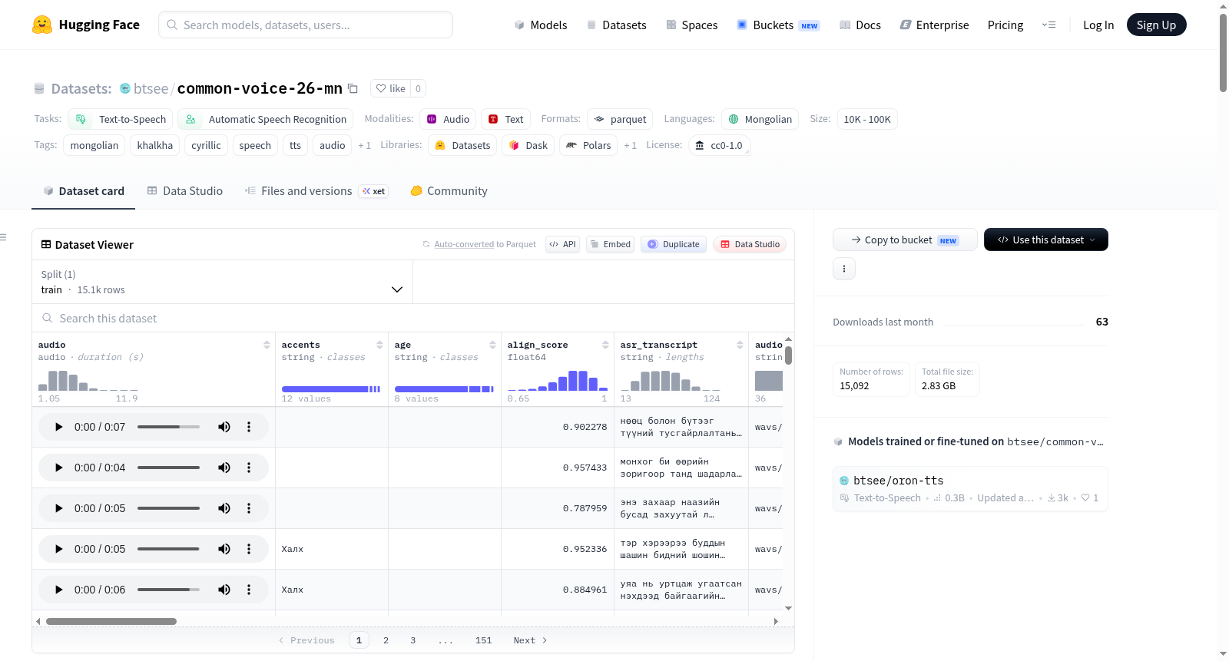Open the Community tab
The width and height of the screenshot is (1229, 661).
pyautogui.click(x=449, y=191)
